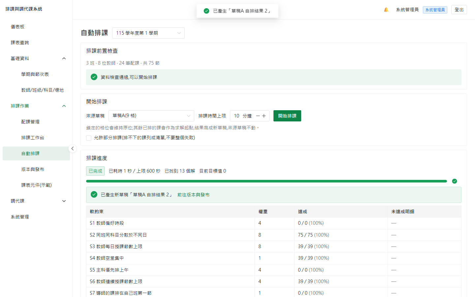
Task: Collapse the sidebar with the arrow handle
Action: coord(73,148)
